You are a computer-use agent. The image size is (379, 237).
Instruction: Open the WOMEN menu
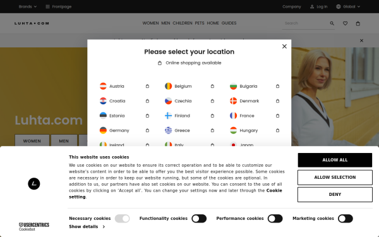(x=150, y=23)
